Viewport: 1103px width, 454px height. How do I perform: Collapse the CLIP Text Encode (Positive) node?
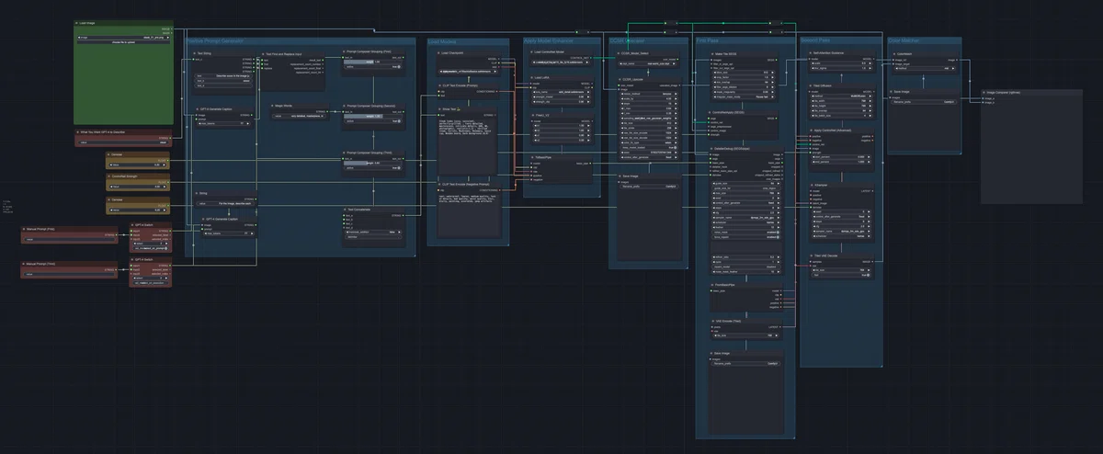(439, 85)
